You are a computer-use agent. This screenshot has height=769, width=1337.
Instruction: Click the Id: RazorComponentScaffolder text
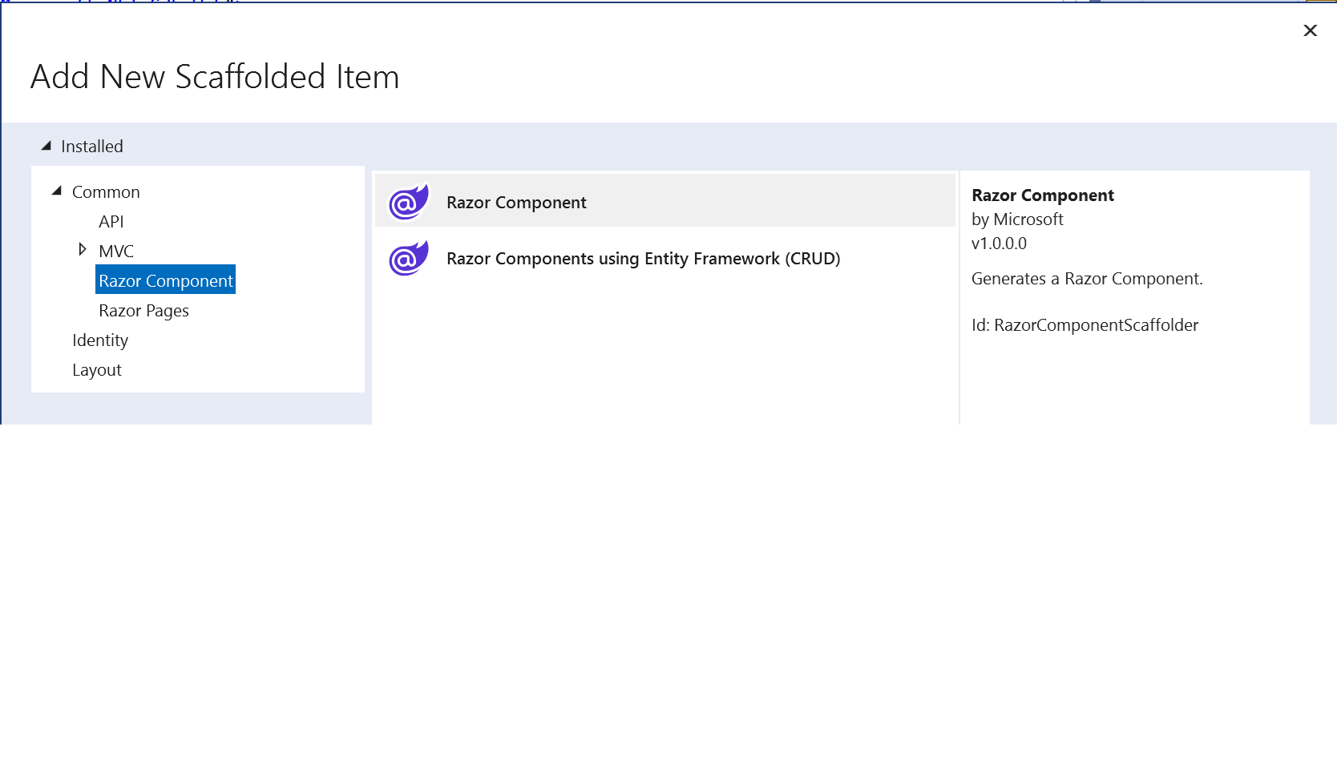1085,324
